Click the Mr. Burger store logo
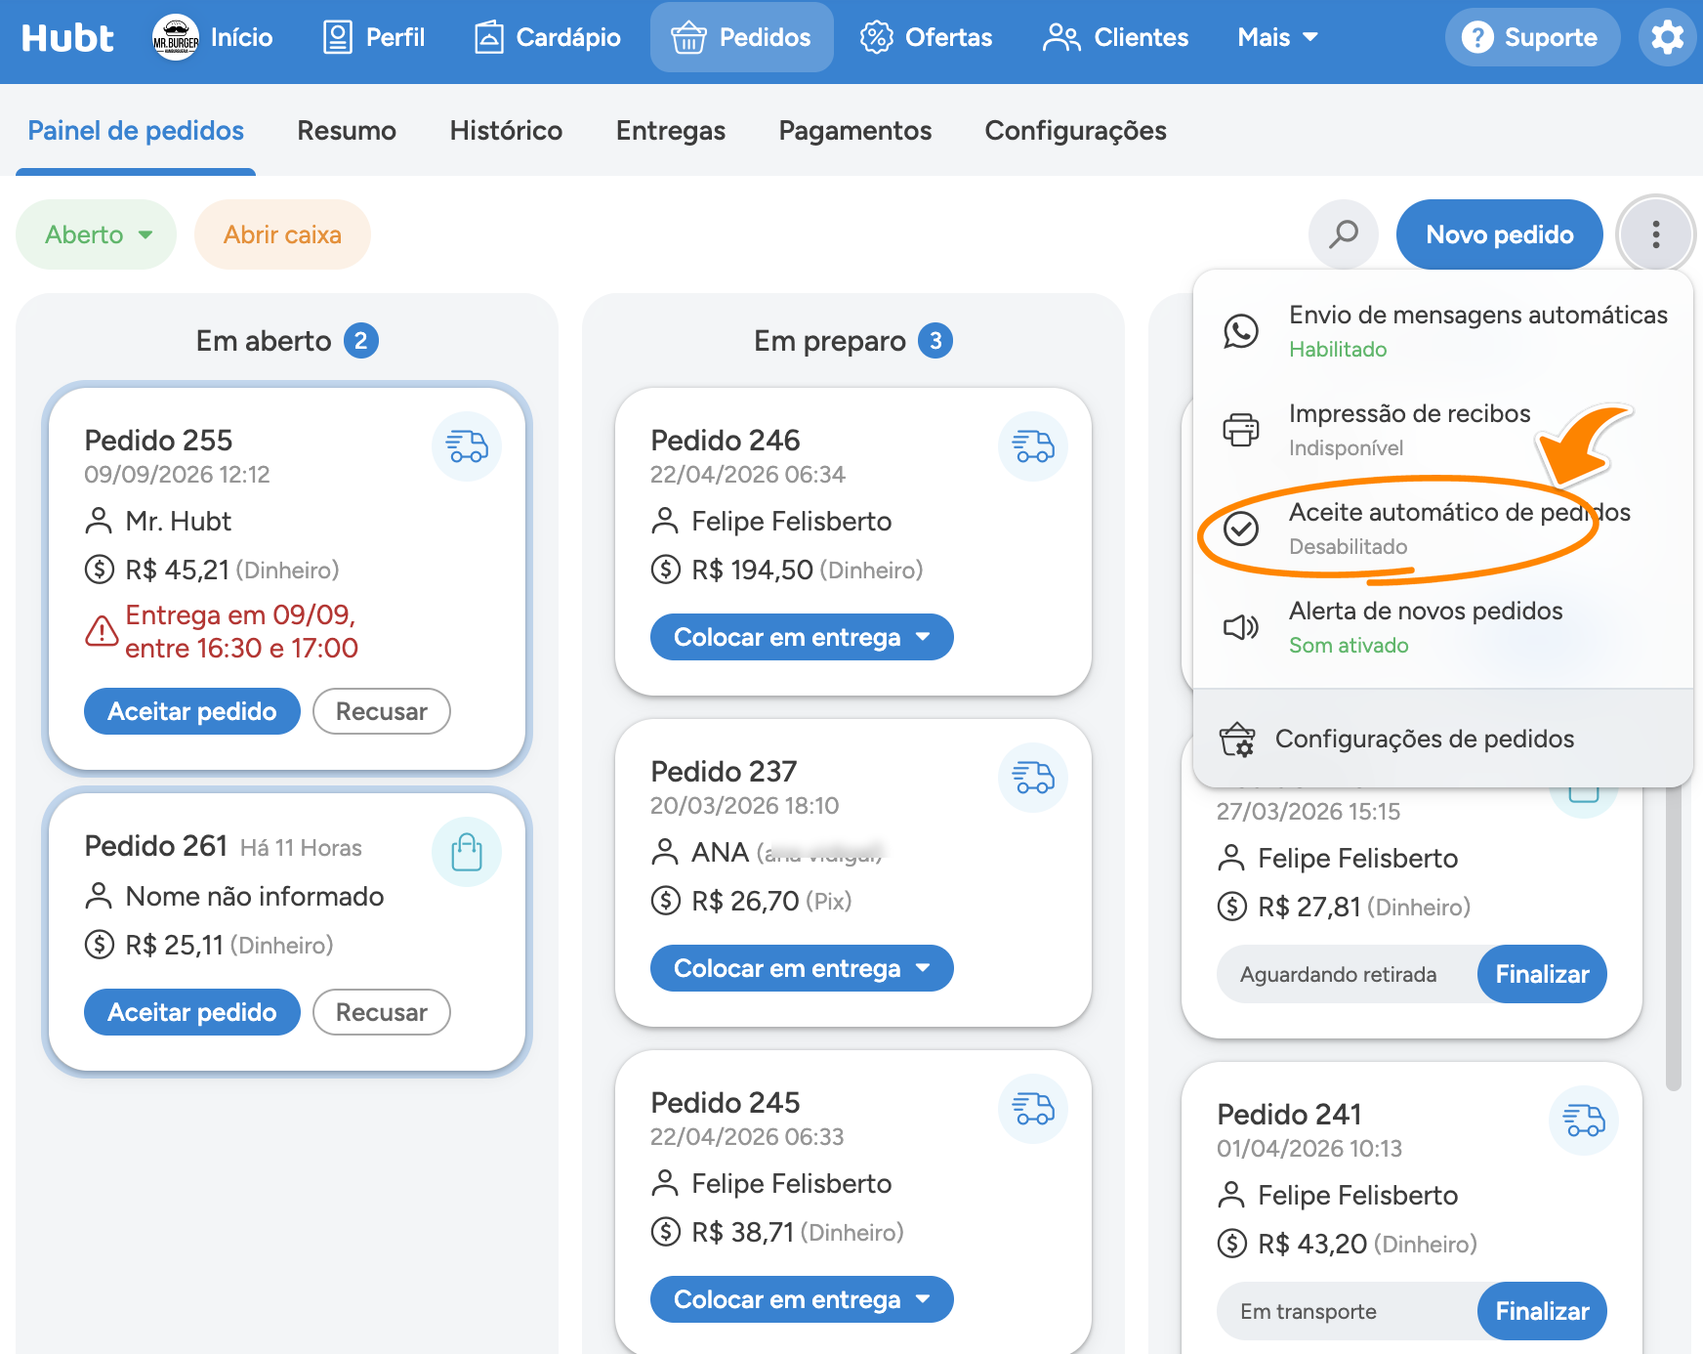Image resolution: width=1703 pixels, height=1354 pixels. click(x=176, y=37)
